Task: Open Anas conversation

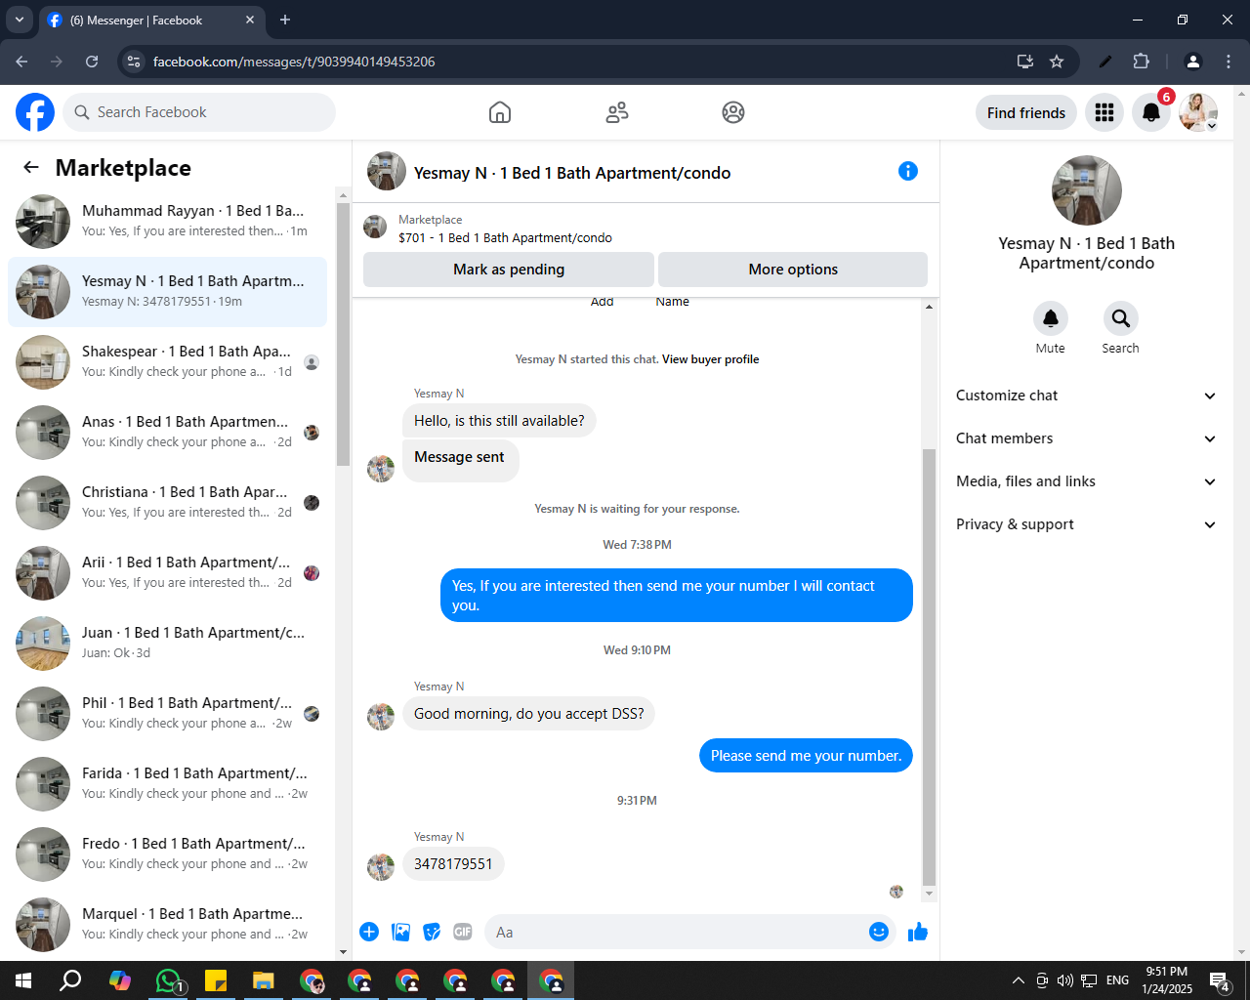Action: pyautogui.click(x=167, y=433)
